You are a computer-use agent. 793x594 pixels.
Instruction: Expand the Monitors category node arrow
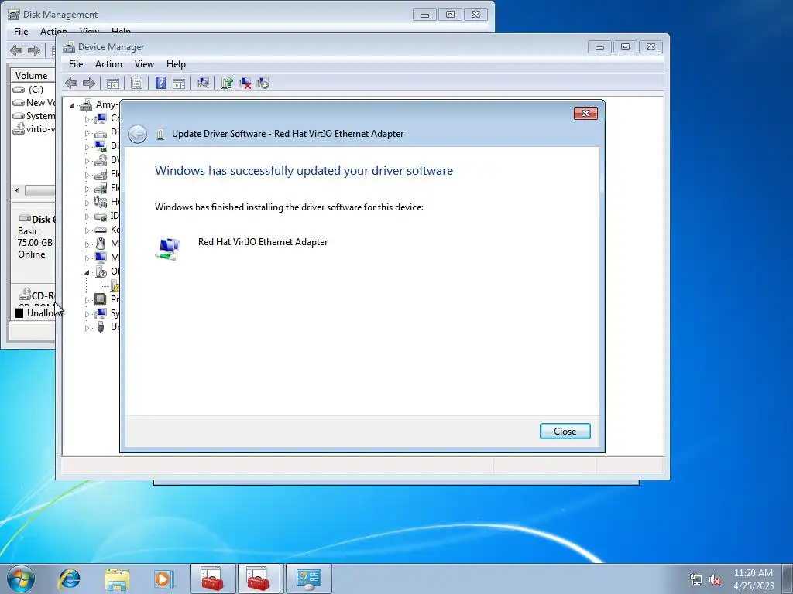point(87,258)
